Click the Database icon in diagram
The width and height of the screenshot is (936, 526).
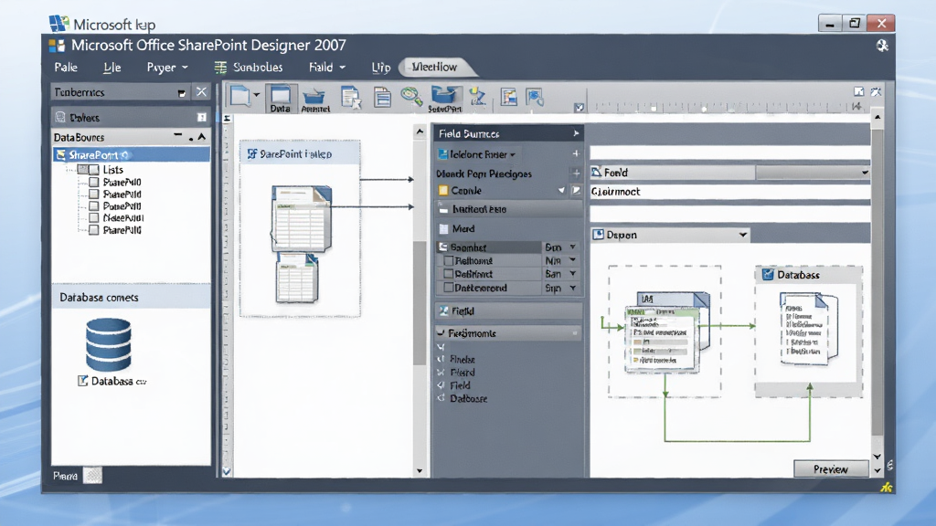768,274
